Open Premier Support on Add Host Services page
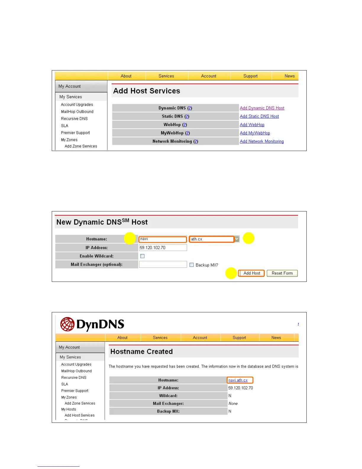The width and height of the screenshot is (362, 469). coord(75,133)
